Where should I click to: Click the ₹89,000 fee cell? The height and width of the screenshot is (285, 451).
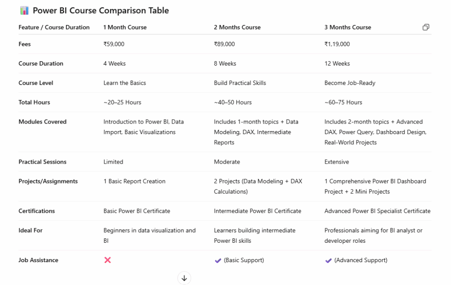225,44
